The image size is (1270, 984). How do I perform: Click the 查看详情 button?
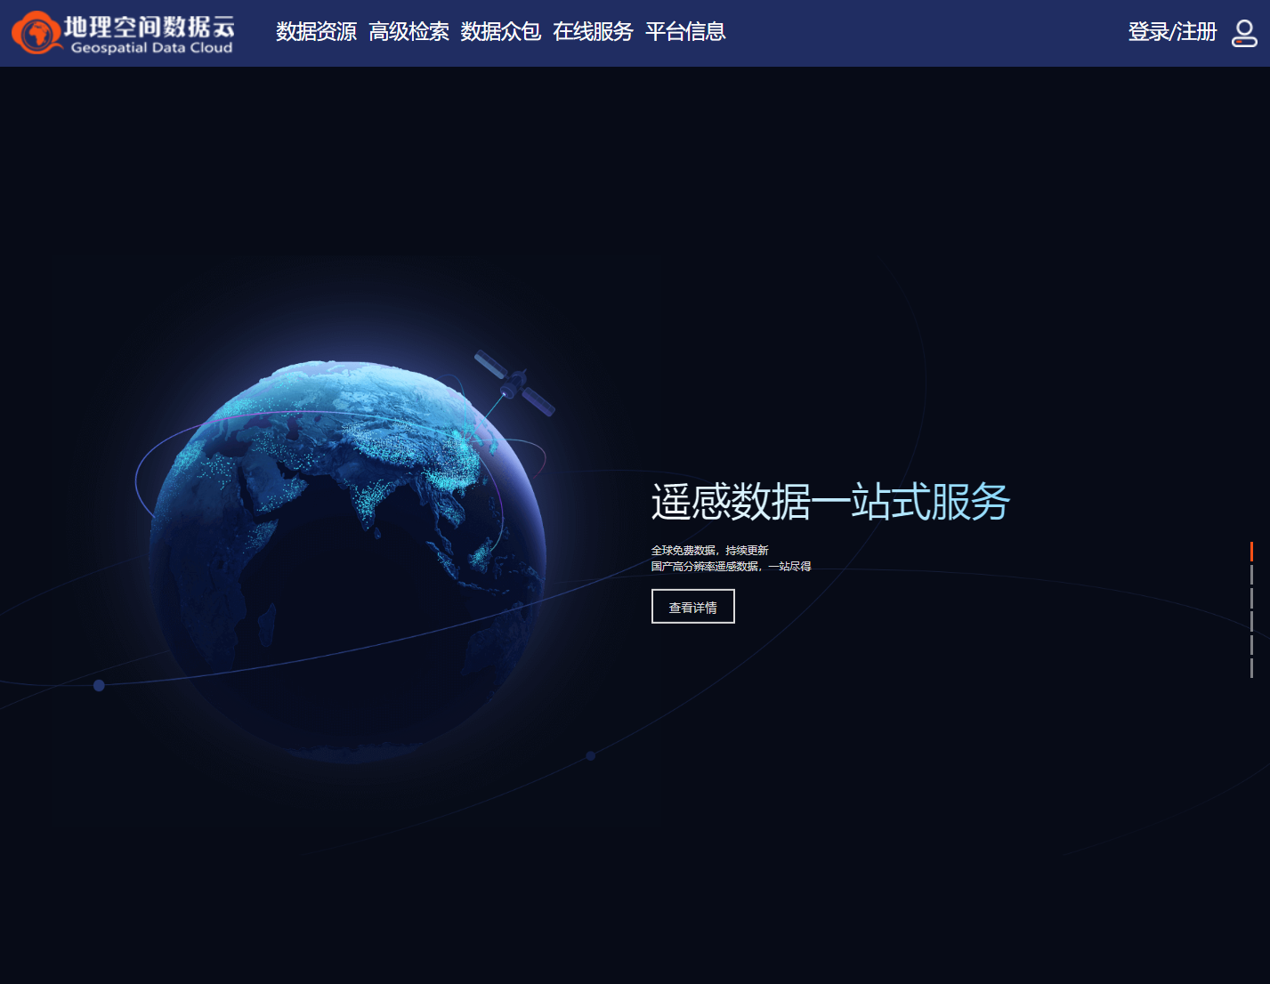[692, 606]
